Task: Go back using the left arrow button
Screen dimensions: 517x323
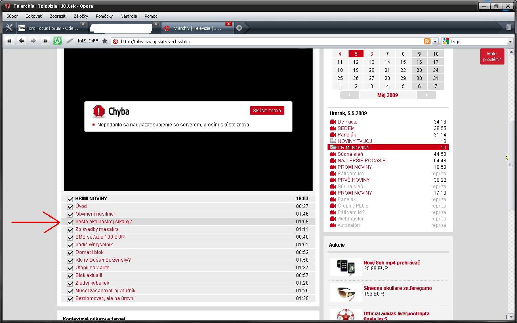Action: tap(21, 41)
